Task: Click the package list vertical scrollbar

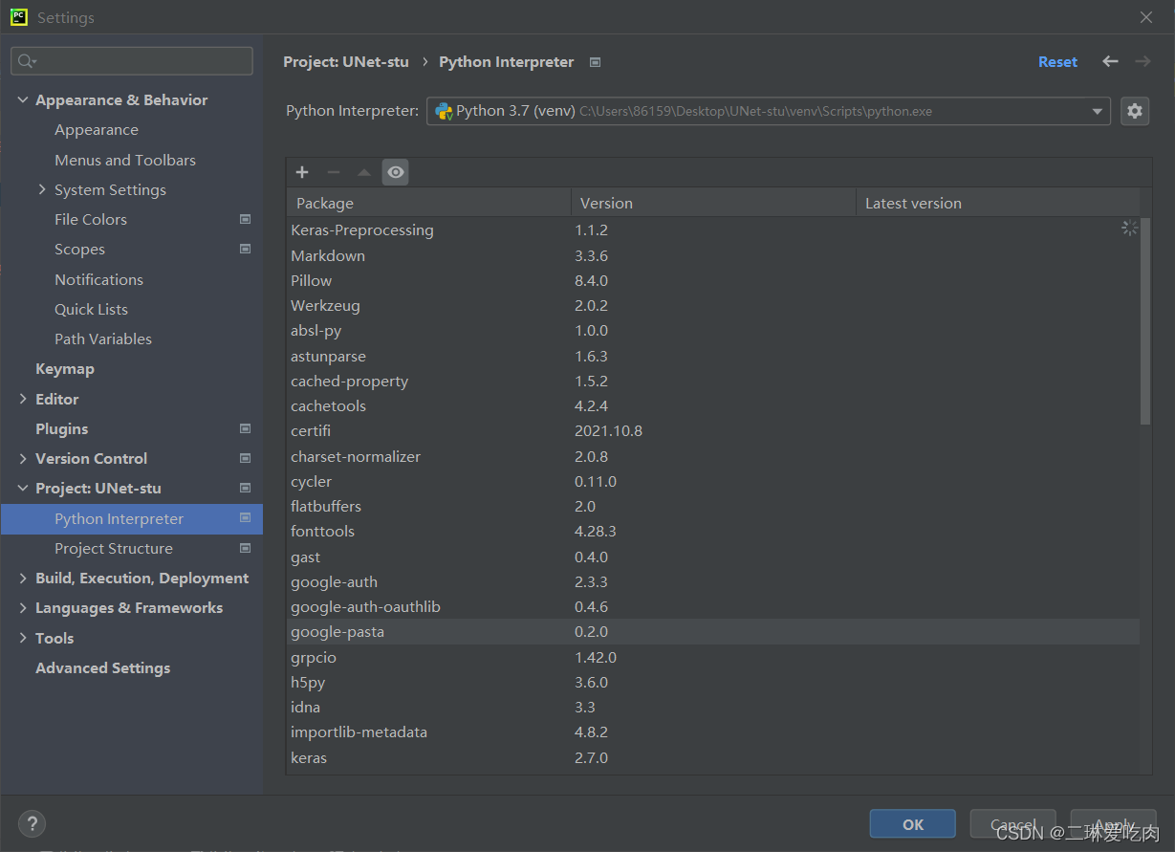Action: [x=1145, y=320]
